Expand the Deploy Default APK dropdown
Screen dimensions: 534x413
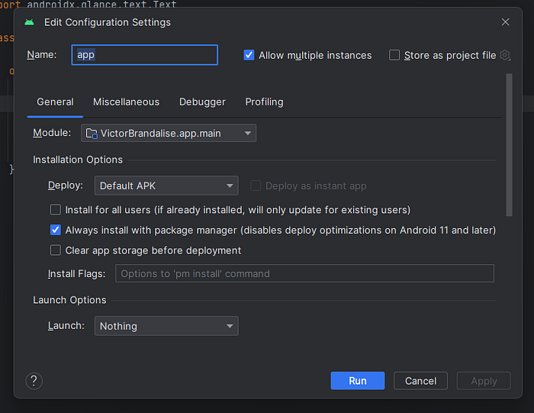[x=166, y=186]
